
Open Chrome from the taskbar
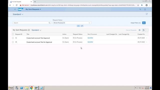(31, 88)
